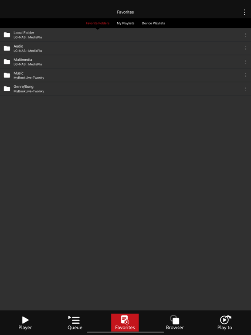The height and width of the screenshot is (335, 251).
Task: Click the Genre/Song folder icon
Action: 7,89
